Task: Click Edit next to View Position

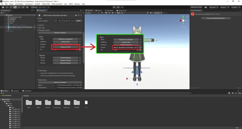Action: pos(79,21)
